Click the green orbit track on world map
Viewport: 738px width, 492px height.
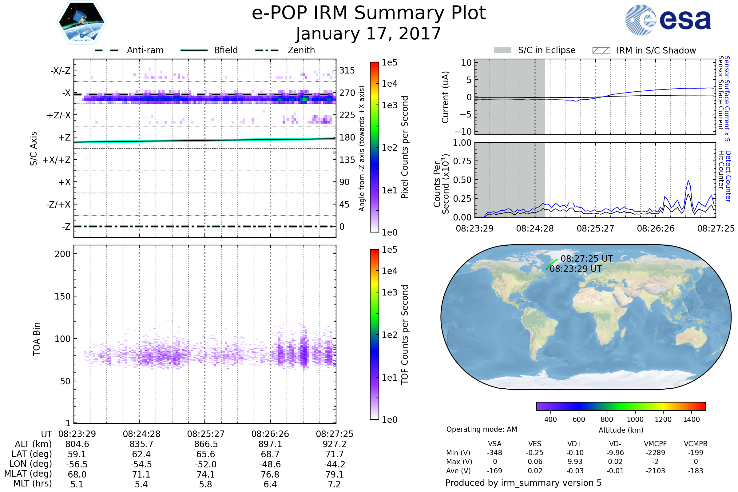tap(552, 264)
